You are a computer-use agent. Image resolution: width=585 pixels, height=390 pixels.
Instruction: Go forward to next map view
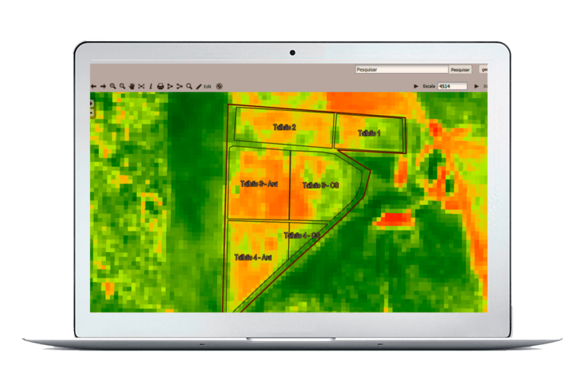[x=103, y=87]
